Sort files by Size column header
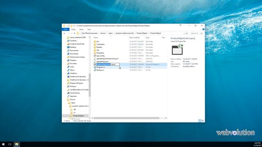This screenshot has height=147, width=262. (x=164, y=38)
